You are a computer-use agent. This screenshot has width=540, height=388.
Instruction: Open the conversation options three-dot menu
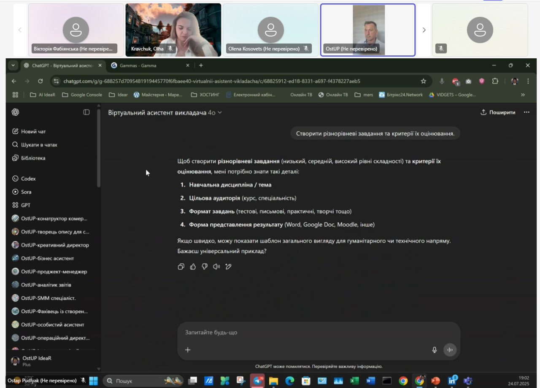(526, 112)
